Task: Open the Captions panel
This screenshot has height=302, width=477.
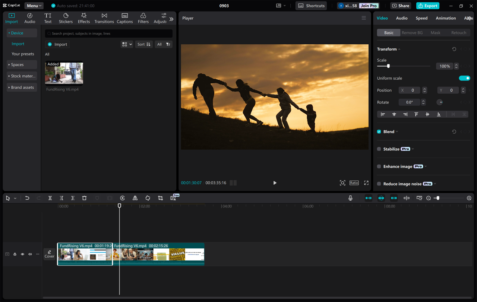Action: click(x=124, y=18)
